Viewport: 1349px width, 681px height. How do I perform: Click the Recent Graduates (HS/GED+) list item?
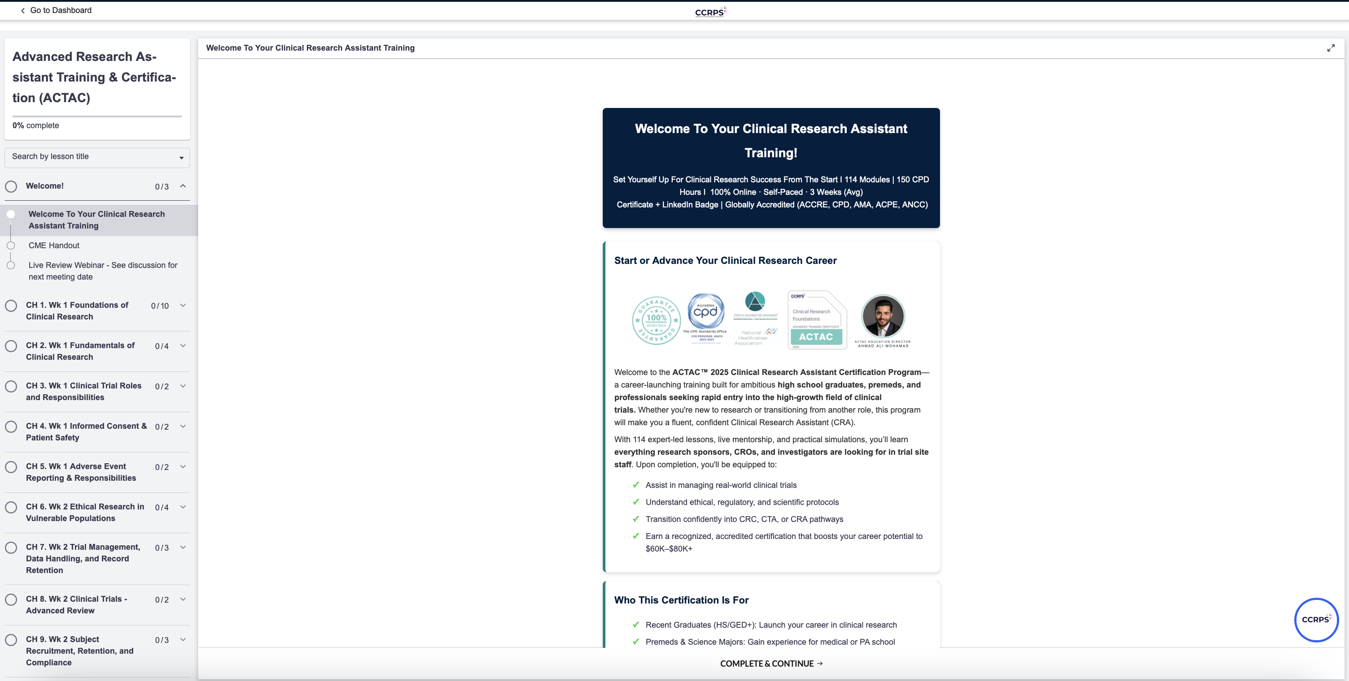pyautogui.click(x=771, y=625)
